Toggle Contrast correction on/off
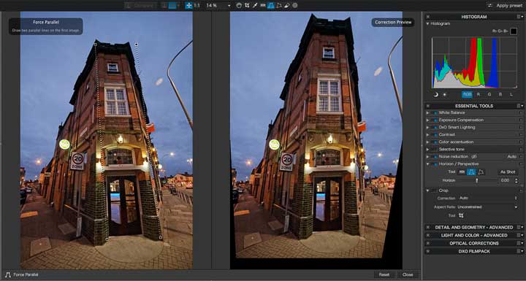526x281 pixels. coord(435,135)
